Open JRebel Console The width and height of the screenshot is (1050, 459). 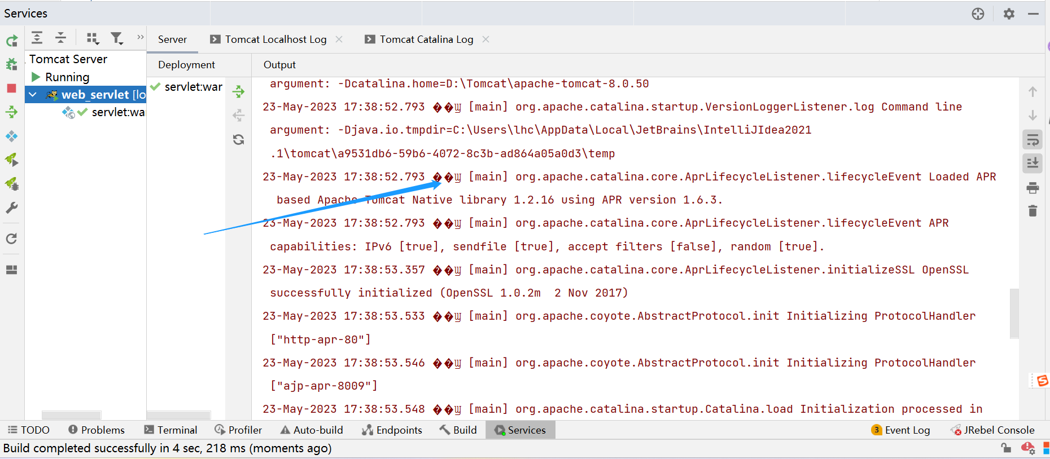click(992, 430)
